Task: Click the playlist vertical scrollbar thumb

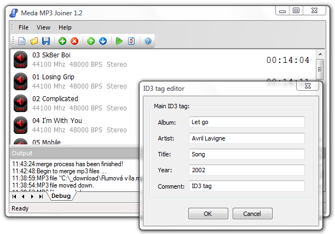Action: [320, 69]
